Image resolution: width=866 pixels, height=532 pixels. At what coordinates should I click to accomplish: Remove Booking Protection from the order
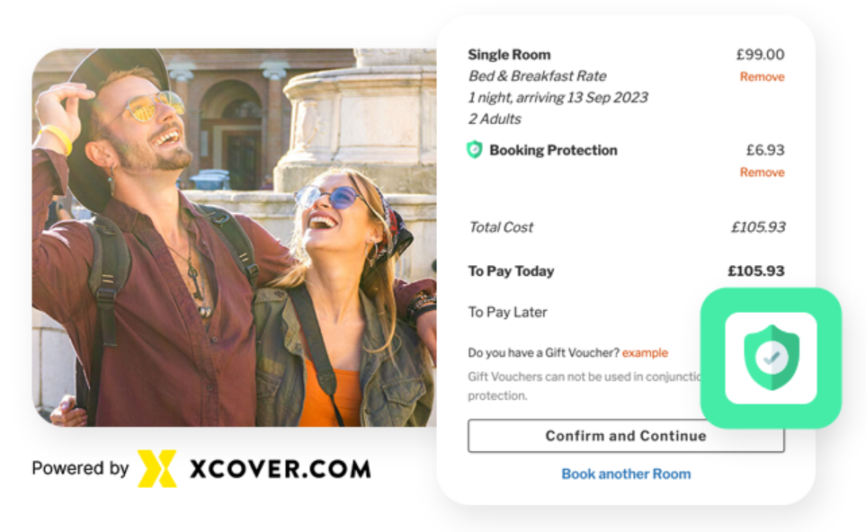762,173
